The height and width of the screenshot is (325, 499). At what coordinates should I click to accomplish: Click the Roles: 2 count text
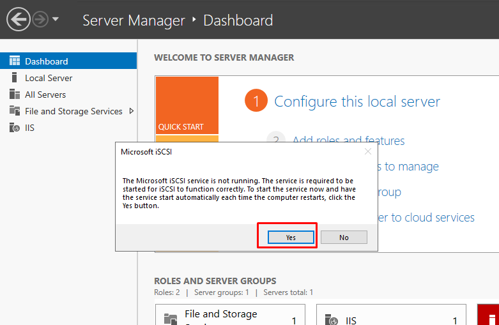[x=167, y=292]
